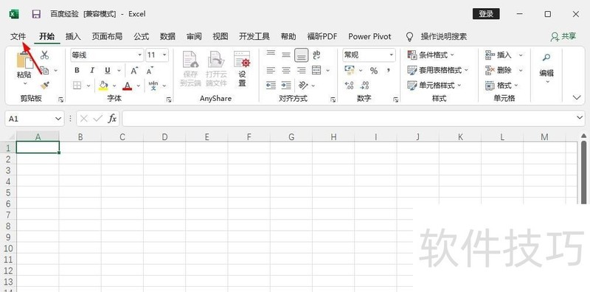Click Save to cloud AnyShare icon

[x=190, y=60]
